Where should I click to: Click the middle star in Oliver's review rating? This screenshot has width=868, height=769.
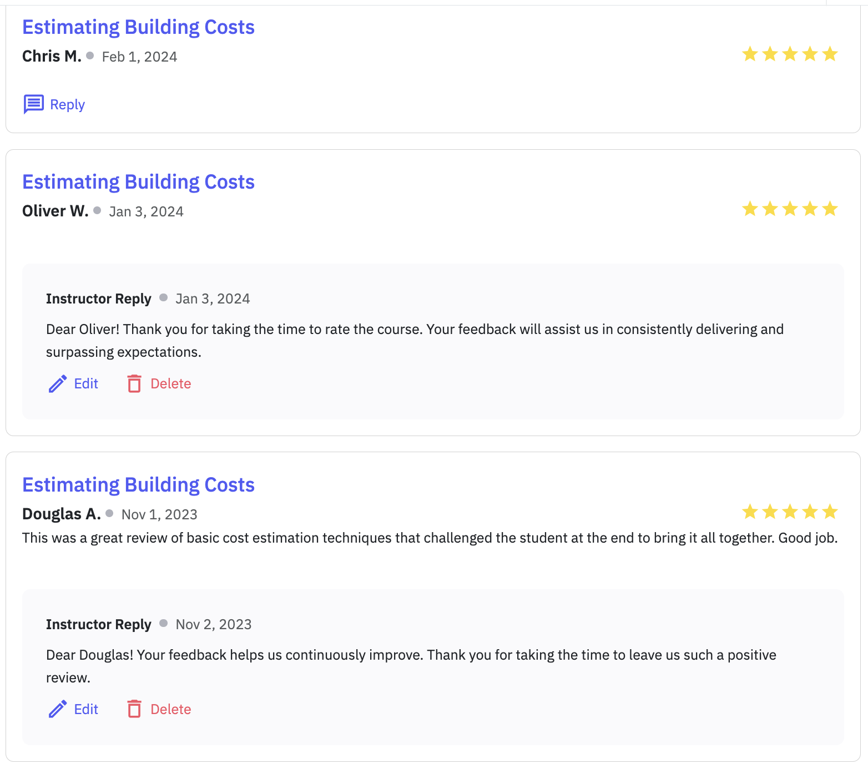[x=790, y=209]
